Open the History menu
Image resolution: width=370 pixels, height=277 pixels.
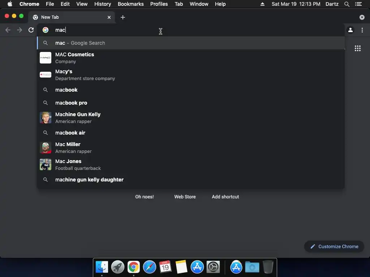(x=103, y=4)
